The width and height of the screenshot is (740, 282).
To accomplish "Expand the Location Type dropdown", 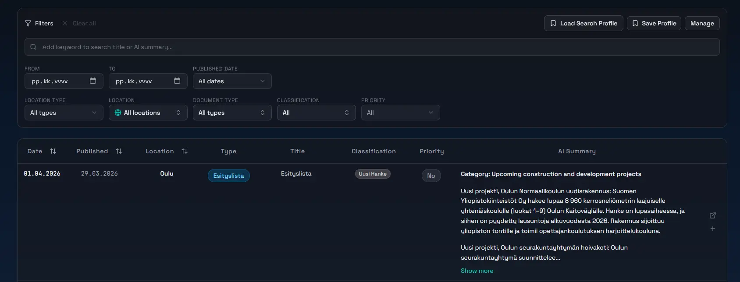I will pyautogui.click(x=64, y=113).
